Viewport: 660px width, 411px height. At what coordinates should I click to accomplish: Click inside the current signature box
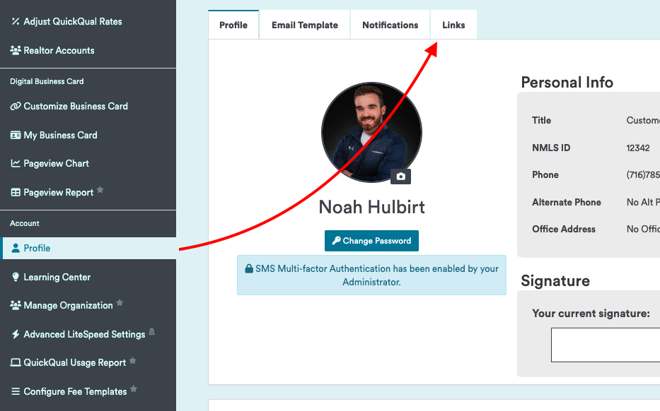pyautogui.click(x=606, y=345)
